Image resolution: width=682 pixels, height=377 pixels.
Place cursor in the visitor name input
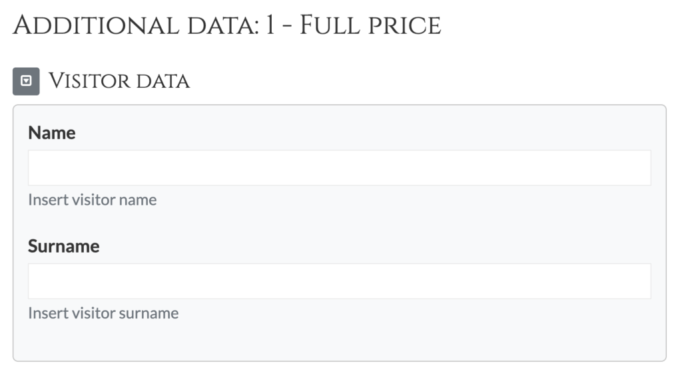click(339, 168)
